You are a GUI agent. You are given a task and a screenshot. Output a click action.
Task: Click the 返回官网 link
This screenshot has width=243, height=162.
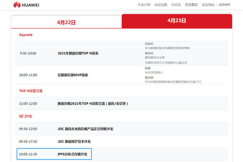224,5
